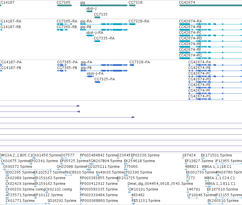Image resolution: width=242 pixels, height=205 pixels.
Task: Select transcript CG7328-RA
Action: tap(132, 24)
